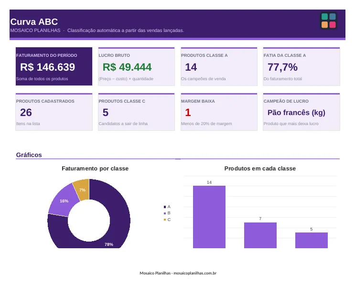Click the footer 'Mosaico Planilhas - mosaicoplanilhas.com.br' text

tap(178, 273)
